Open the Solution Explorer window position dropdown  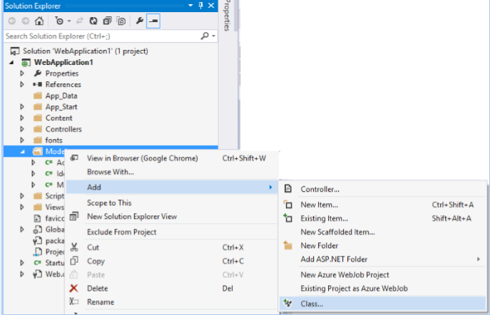coord(190,6)
